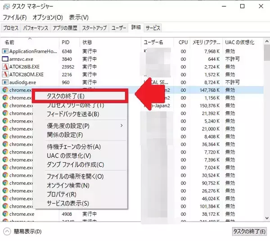Image resolution: width=270 pixels, height=241 pixels.
Task: Select the armsvc.exe process icon
Action: [5, 59]
